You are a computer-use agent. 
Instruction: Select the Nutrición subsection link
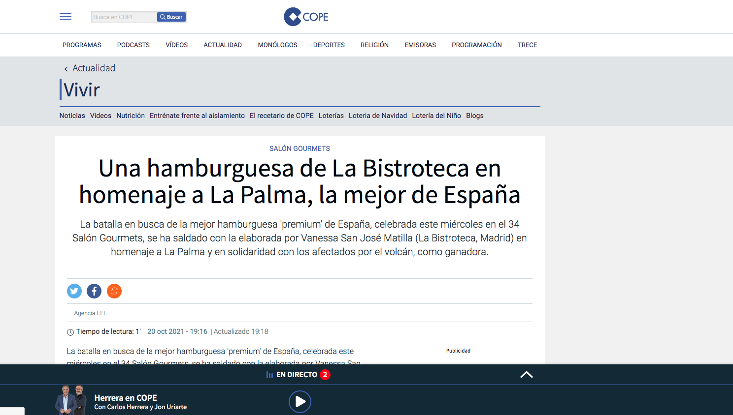[131, 116]
